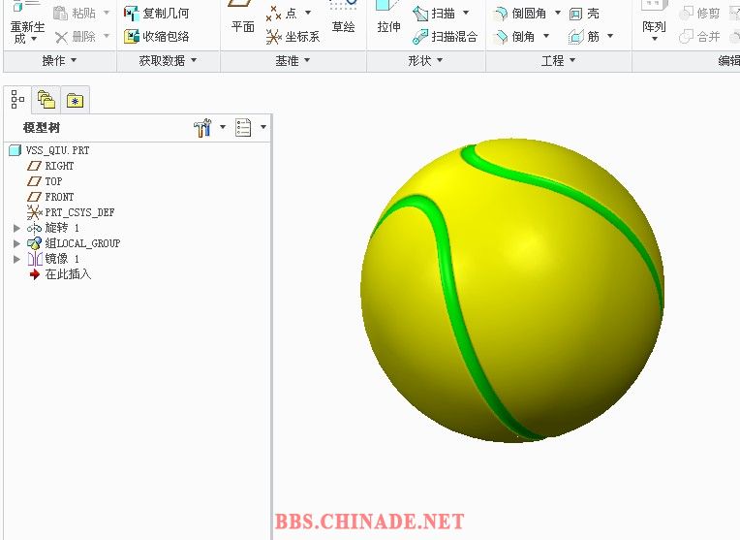Open tree display list dropdown arrow
740x540 pixels.
tap(263, 127)
